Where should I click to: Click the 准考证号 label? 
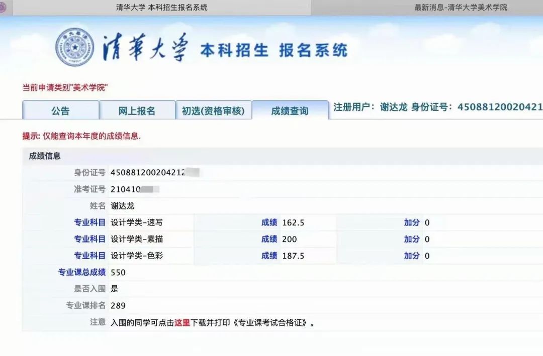pyautogui.click(x=89, y=189)
